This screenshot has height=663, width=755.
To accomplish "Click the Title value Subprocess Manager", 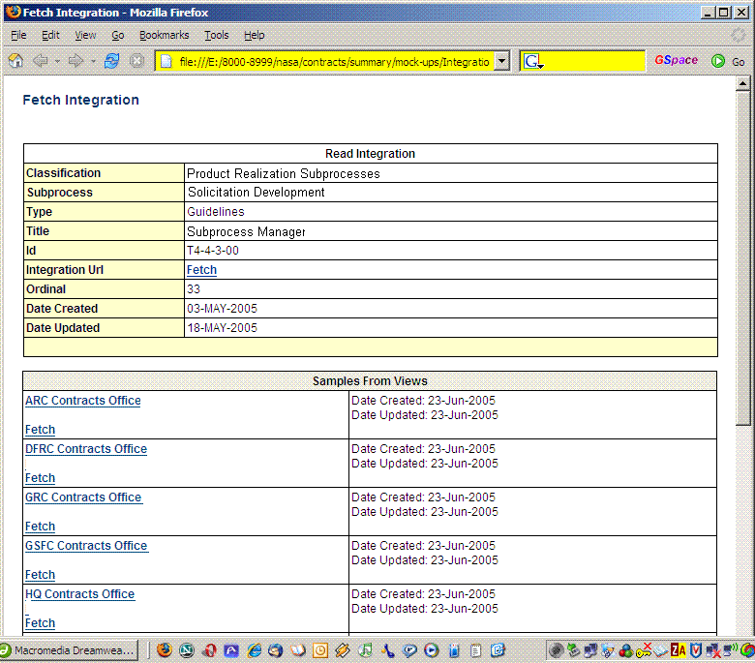I will [x=246, y=232].
